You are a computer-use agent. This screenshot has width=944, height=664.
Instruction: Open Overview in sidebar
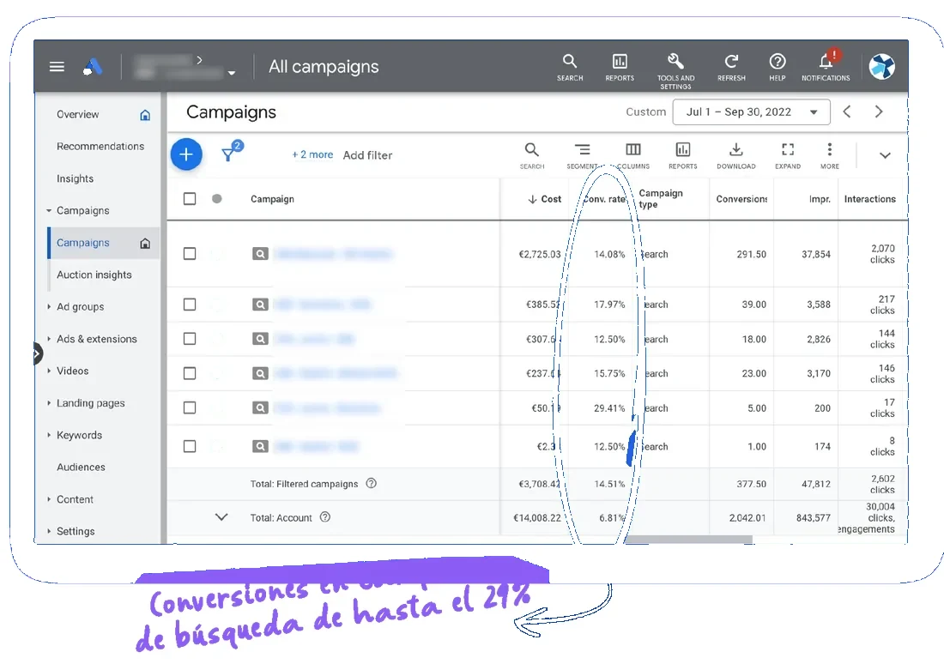(77, 114)
